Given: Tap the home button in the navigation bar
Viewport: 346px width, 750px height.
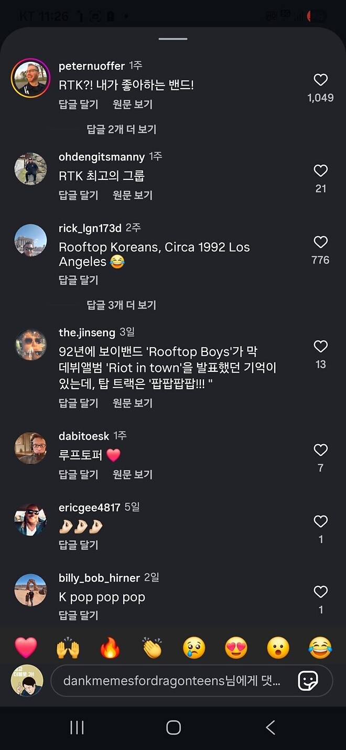Looking at the screenshot, I should pos(173,727).
